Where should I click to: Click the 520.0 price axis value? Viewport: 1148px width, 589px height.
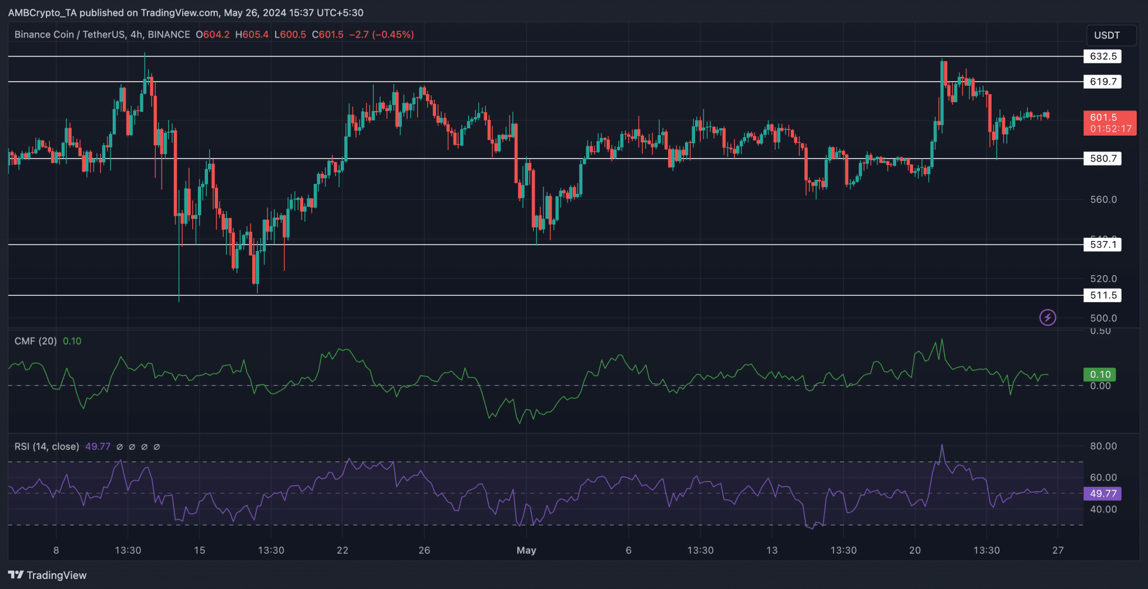pos(1103,279)
